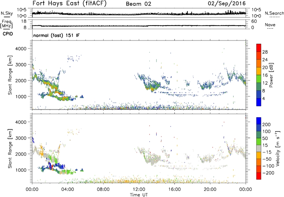Click the "16" label on Power colorbar
Viewport: 284px width, 197px height.
click(x=265, y=75)
